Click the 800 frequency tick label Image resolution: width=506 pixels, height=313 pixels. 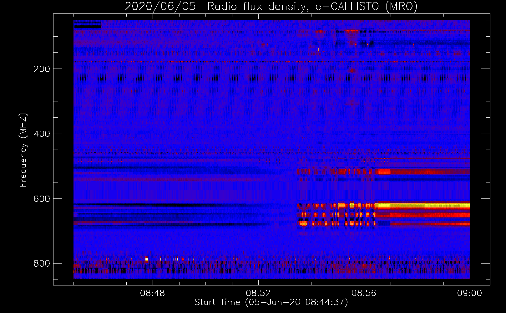point(42,264)
